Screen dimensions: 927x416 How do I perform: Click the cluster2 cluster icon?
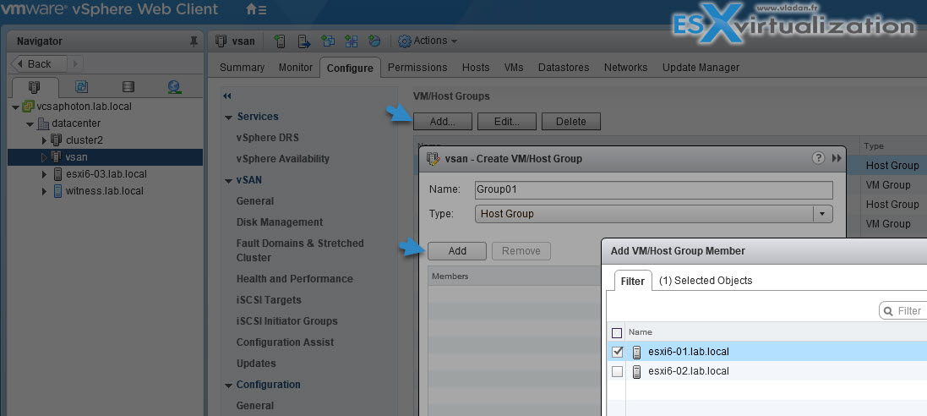point(56,140)
